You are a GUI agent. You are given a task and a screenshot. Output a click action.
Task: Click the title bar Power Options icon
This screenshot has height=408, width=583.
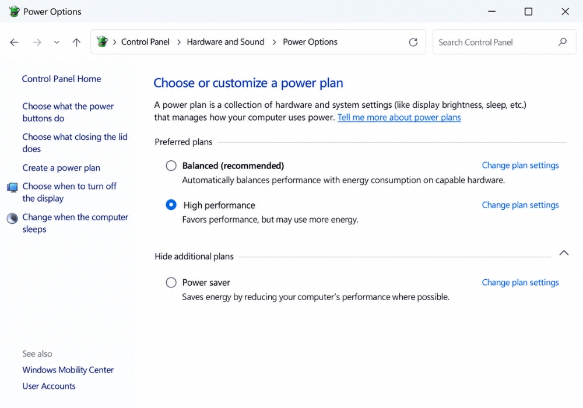tap(14, 12)
